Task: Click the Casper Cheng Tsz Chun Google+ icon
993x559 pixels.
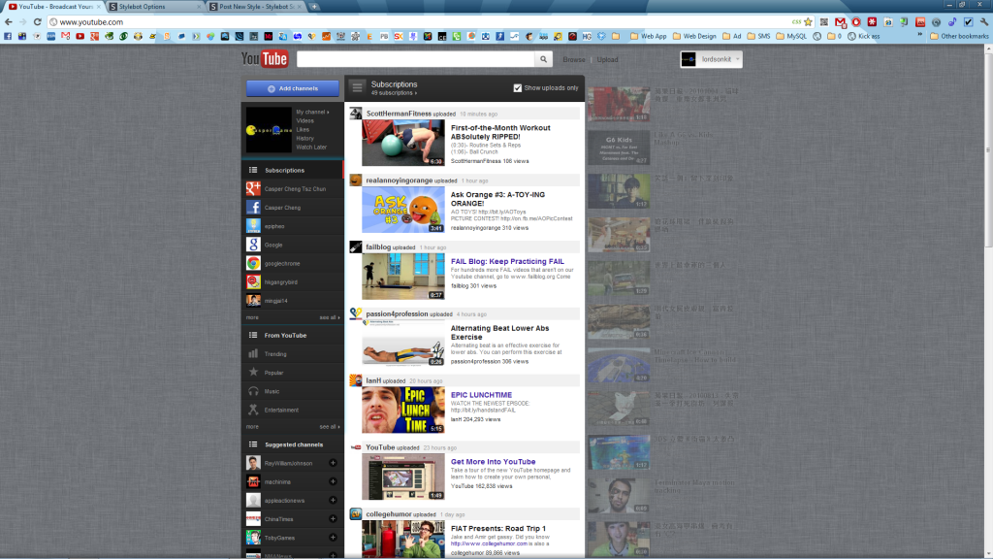Action: point(253,188)
